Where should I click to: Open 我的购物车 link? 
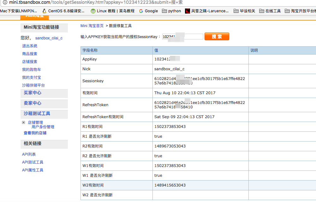point(32,69)
